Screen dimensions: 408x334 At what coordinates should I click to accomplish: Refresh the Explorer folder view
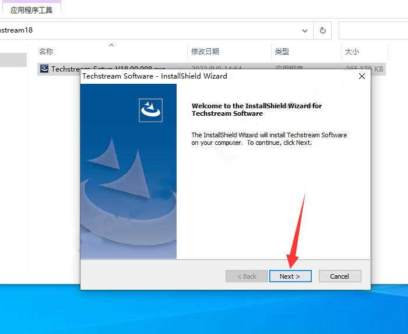tap(323, 30)
